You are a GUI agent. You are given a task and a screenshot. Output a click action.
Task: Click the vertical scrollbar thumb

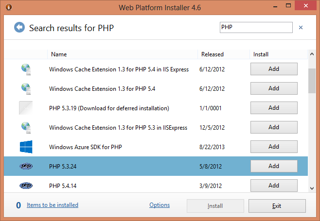[312, 81]
